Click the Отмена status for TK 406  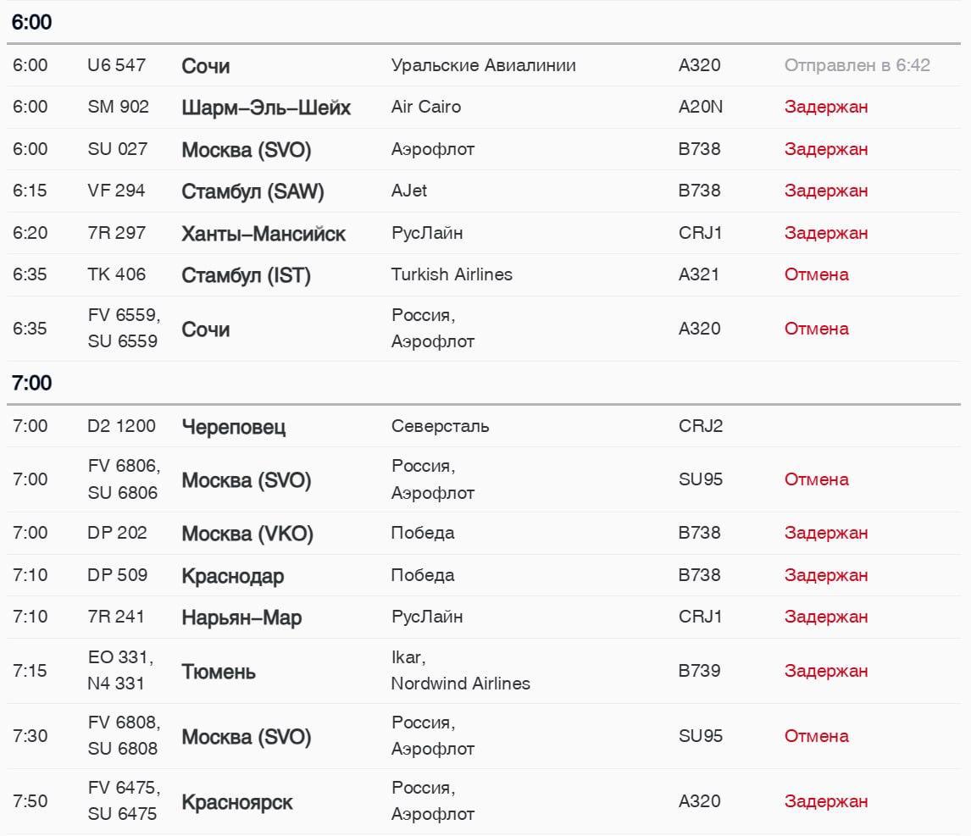click(816, 274)
